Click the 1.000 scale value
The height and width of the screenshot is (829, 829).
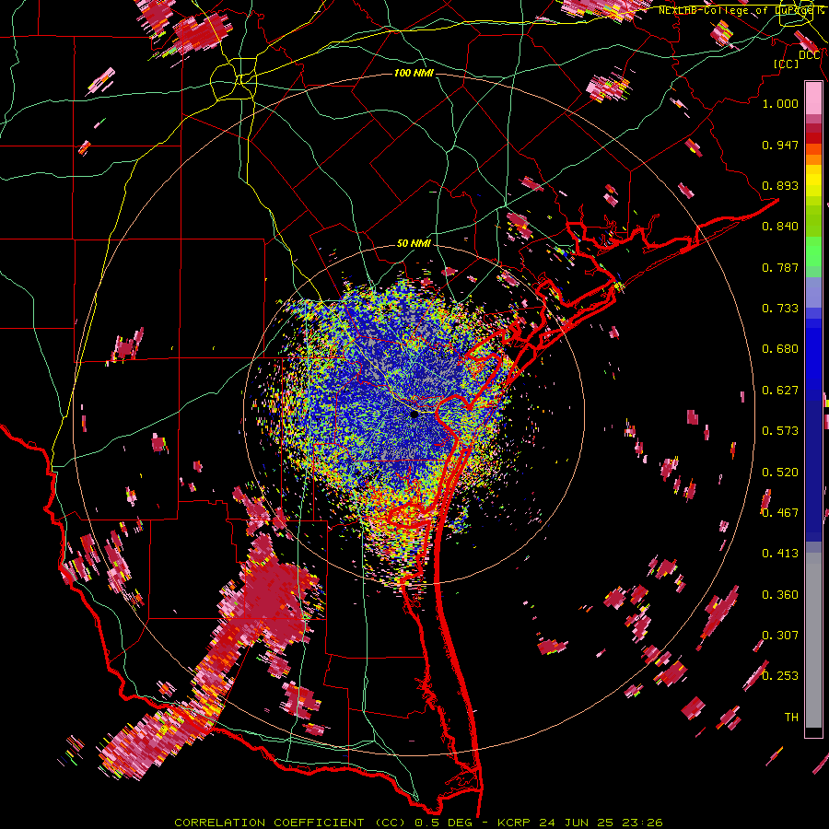[780, 103]
